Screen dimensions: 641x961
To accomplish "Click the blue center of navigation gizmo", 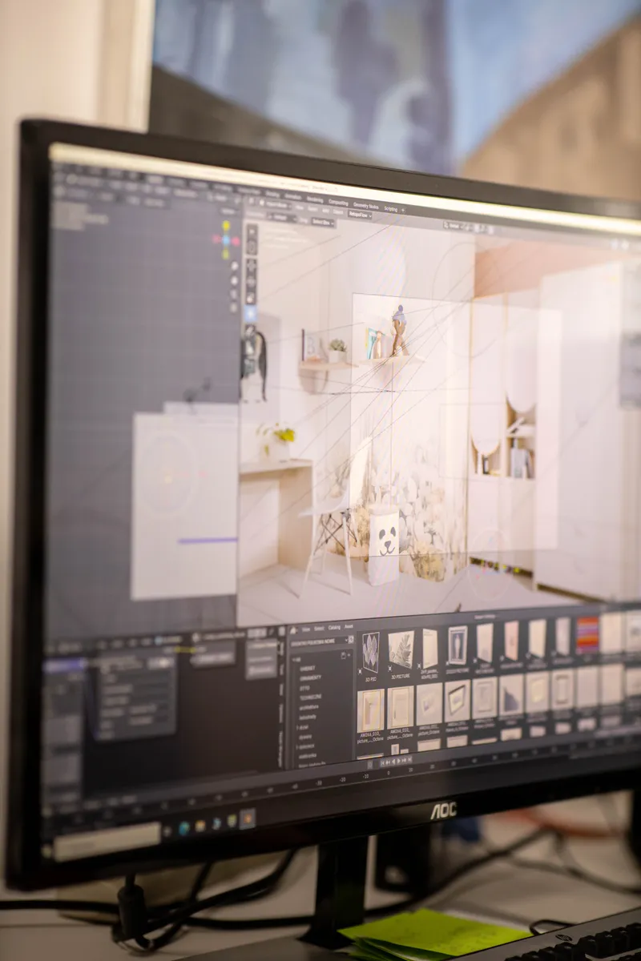I will 226,239.
